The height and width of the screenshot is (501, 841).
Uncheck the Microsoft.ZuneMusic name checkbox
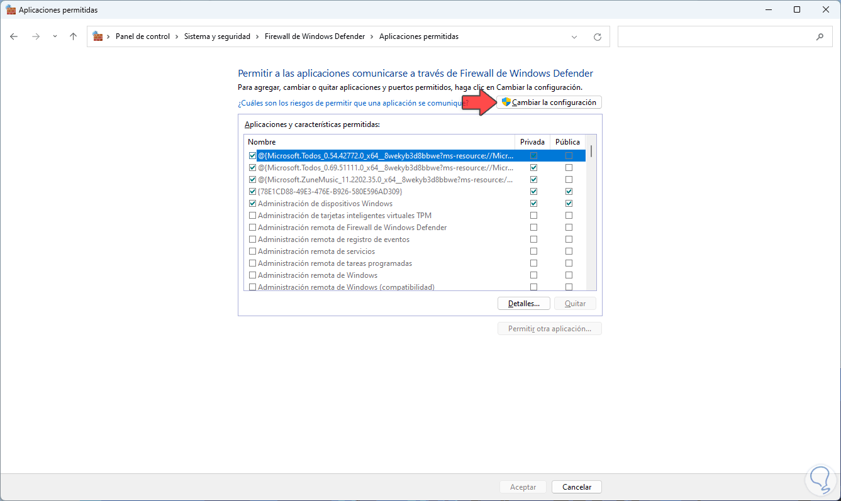coord(253,180)
